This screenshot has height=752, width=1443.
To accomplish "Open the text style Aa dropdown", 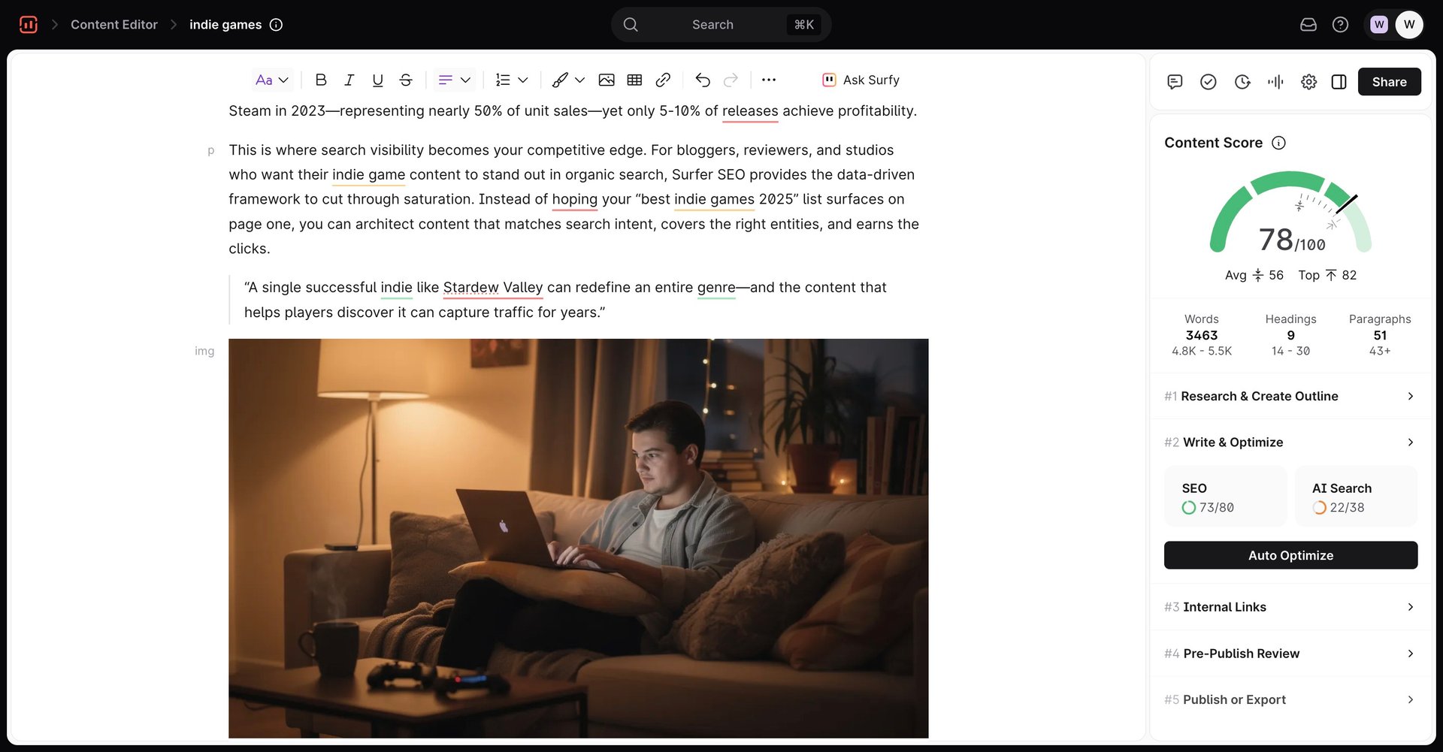I will 272,80.
